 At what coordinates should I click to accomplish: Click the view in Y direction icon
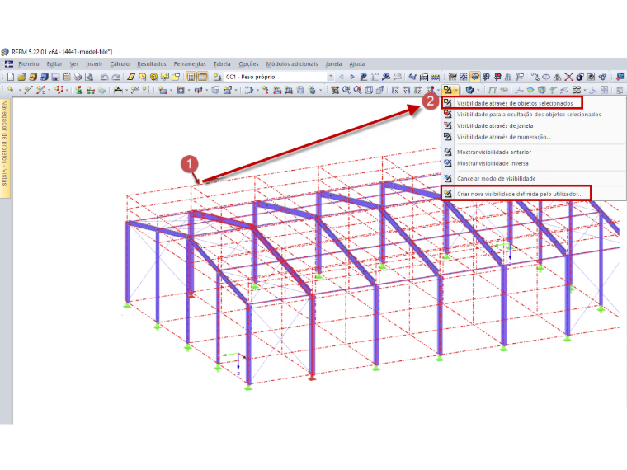tap(407, 90)
